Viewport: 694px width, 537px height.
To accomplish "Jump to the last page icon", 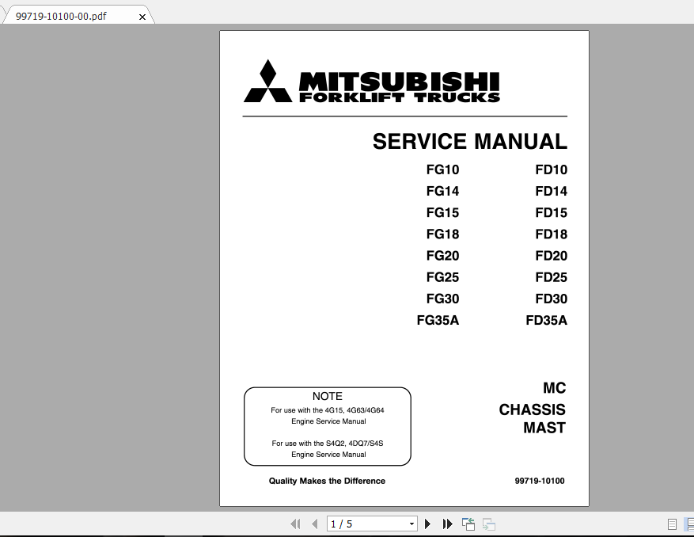I will [447, 524].
